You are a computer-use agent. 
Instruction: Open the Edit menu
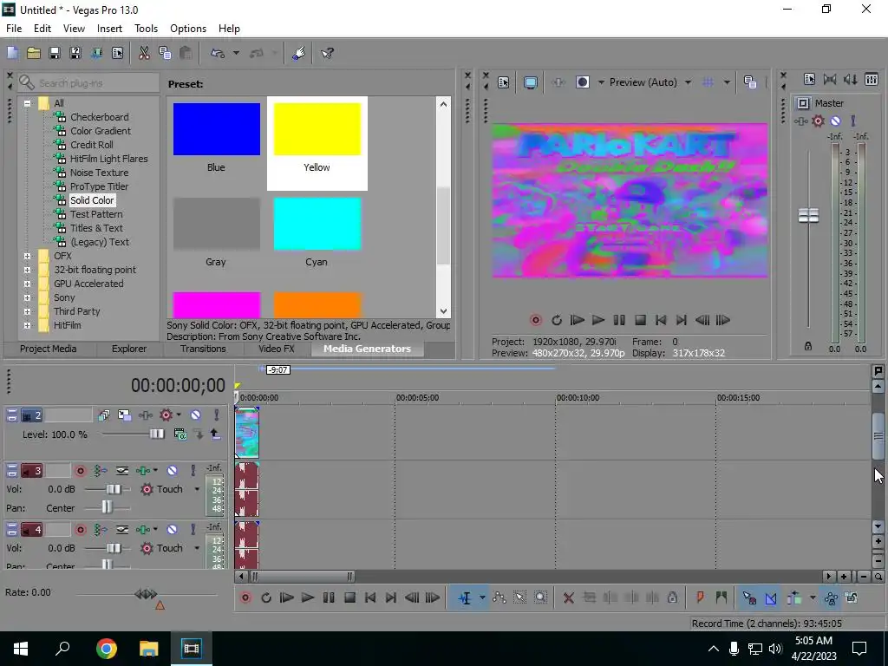[42, 29]
